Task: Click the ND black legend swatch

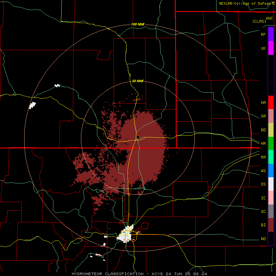Action: point(271,239)
